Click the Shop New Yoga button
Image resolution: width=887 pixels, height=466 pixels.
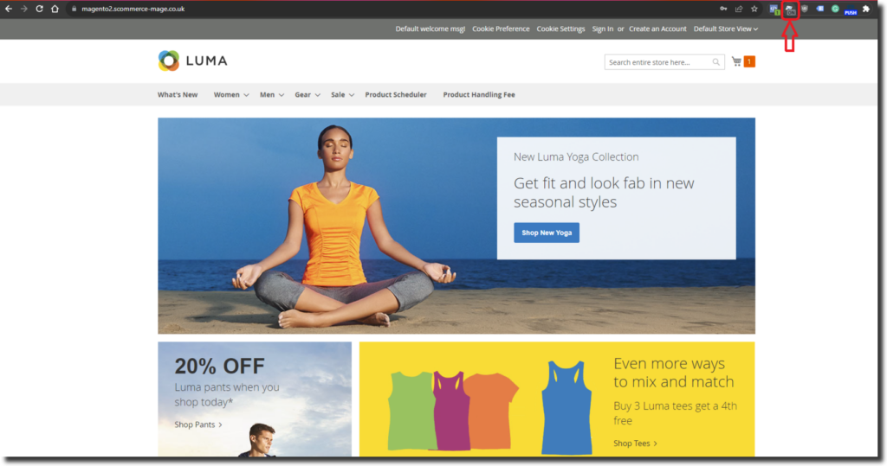546,233
